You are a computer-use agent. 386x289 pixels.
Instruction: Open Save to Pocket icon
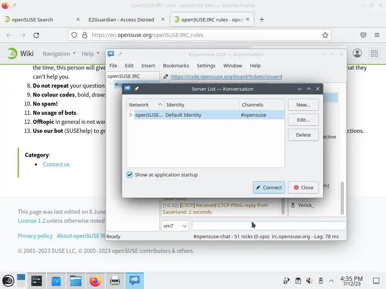click(x=363, y=35)
